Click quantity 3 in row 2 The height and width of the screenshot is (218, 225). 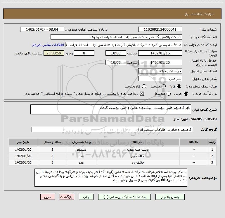[x=52, y=156]
